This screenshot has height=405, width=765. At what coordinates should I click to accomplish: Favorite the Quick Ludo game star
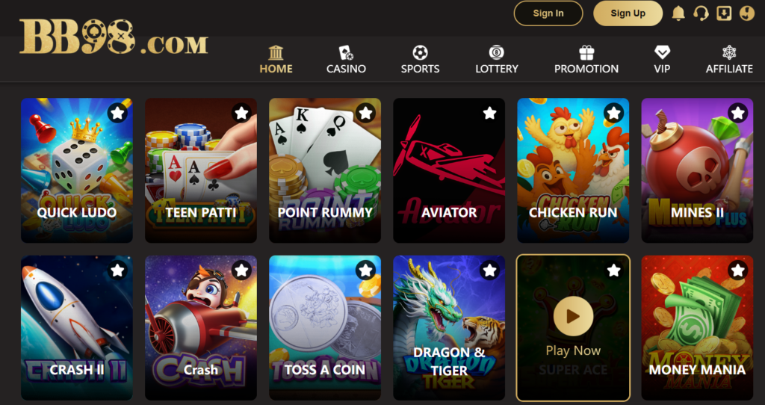click(x=117, y=113)
